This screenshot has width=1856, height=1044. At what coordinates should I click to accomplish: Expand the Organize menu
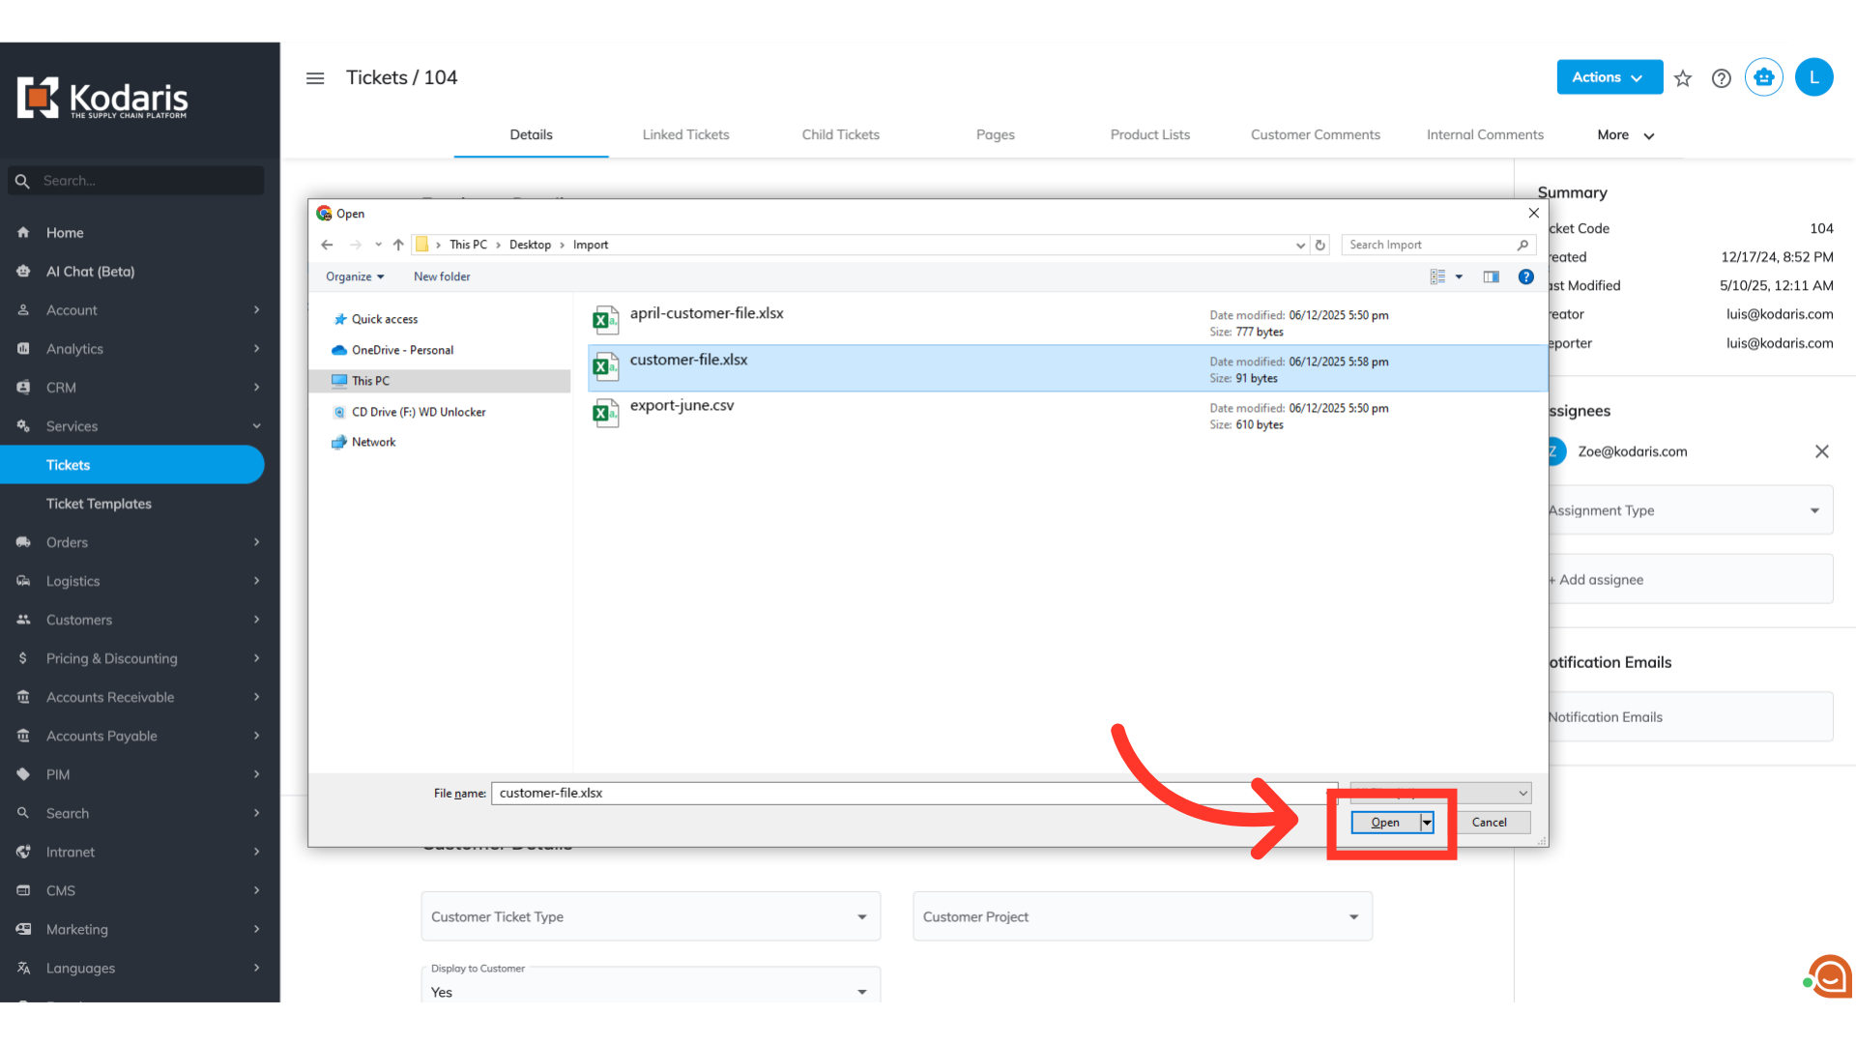(355, 277)
